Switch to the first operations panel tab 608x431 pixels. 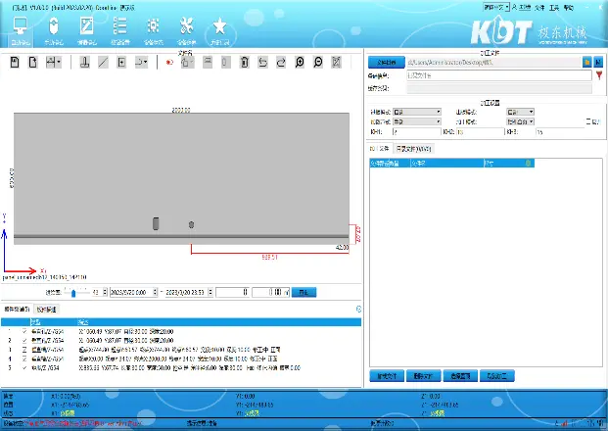tap(17, 310)
